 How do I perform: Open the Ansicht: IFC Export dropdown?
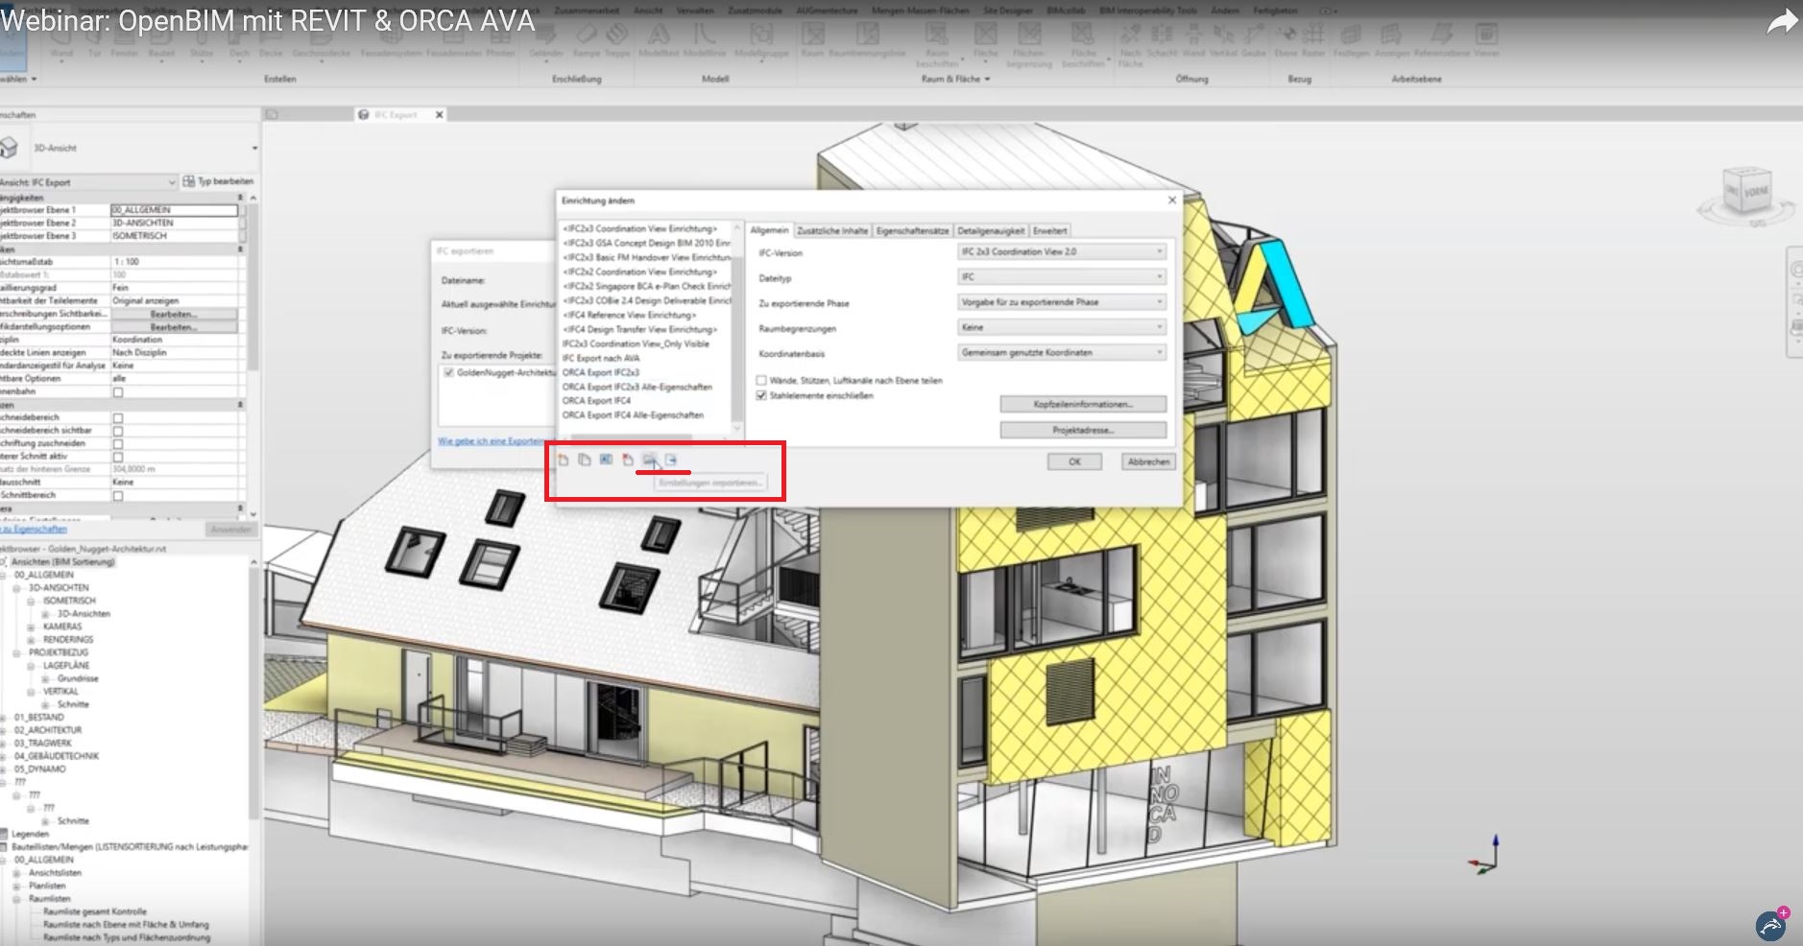88,181
